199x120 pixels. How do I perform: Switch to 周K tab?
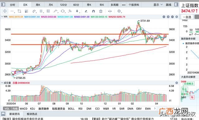coord(38,5)
